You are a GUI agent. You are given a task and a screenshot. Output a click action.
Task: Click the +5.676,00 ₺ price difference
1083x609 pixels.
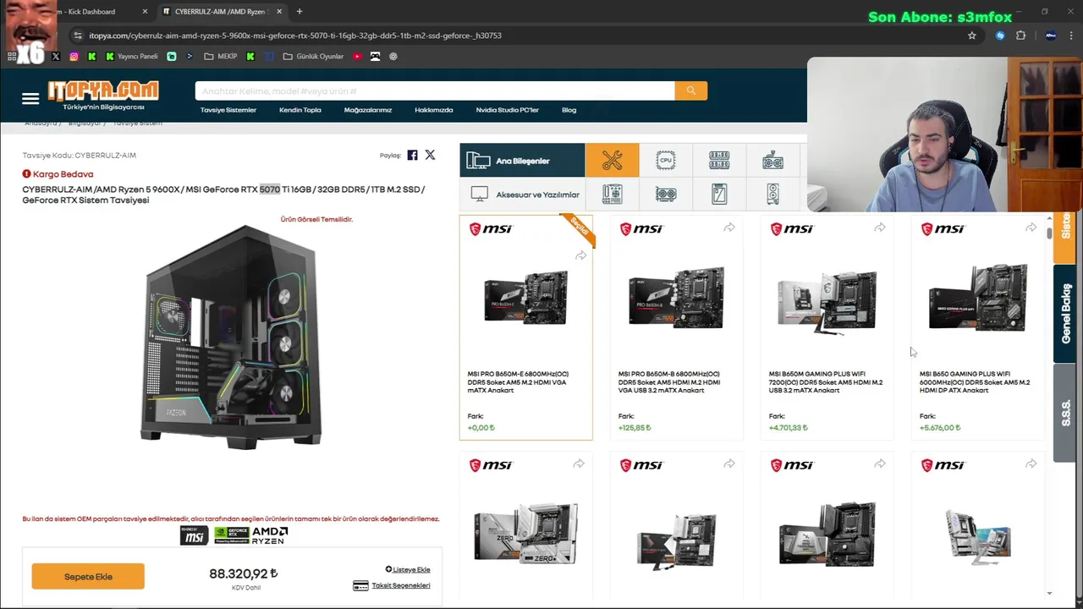click(940, 428)
